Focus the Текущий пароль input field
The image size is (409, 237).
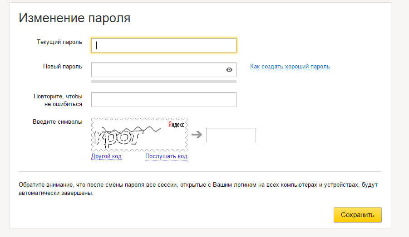click(164, 45)
